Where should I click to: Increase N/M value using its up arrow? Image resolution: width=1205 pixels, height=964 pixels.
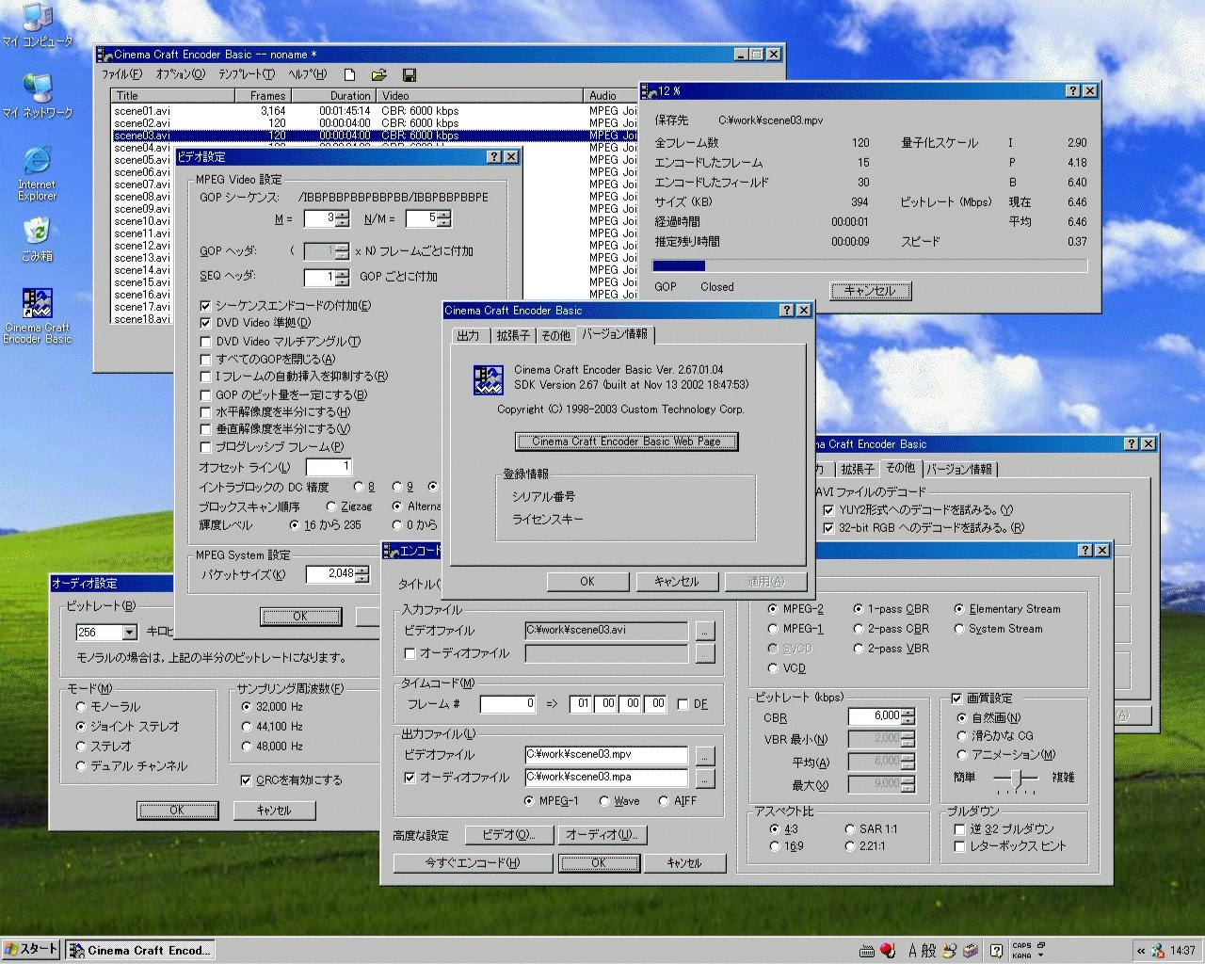pyautogui.click(x=444, y=215)
